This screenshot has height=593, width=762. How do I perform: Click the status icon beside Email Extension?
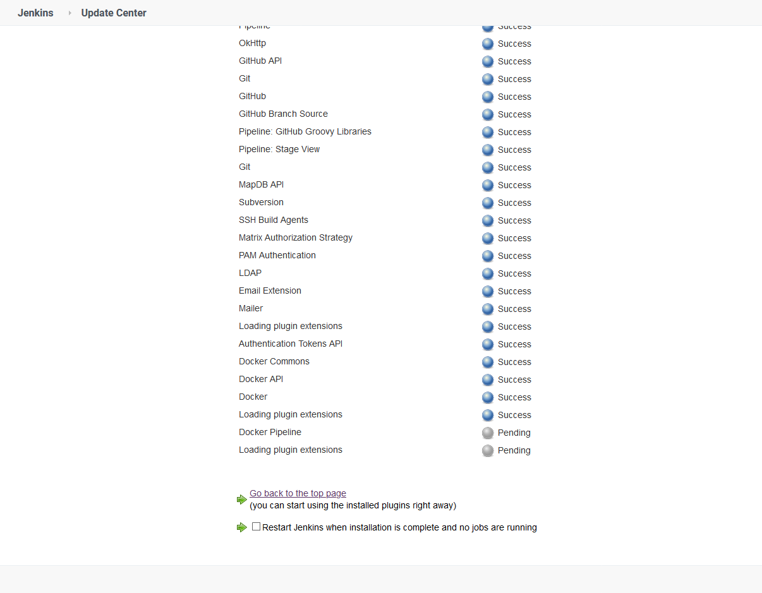487,291
